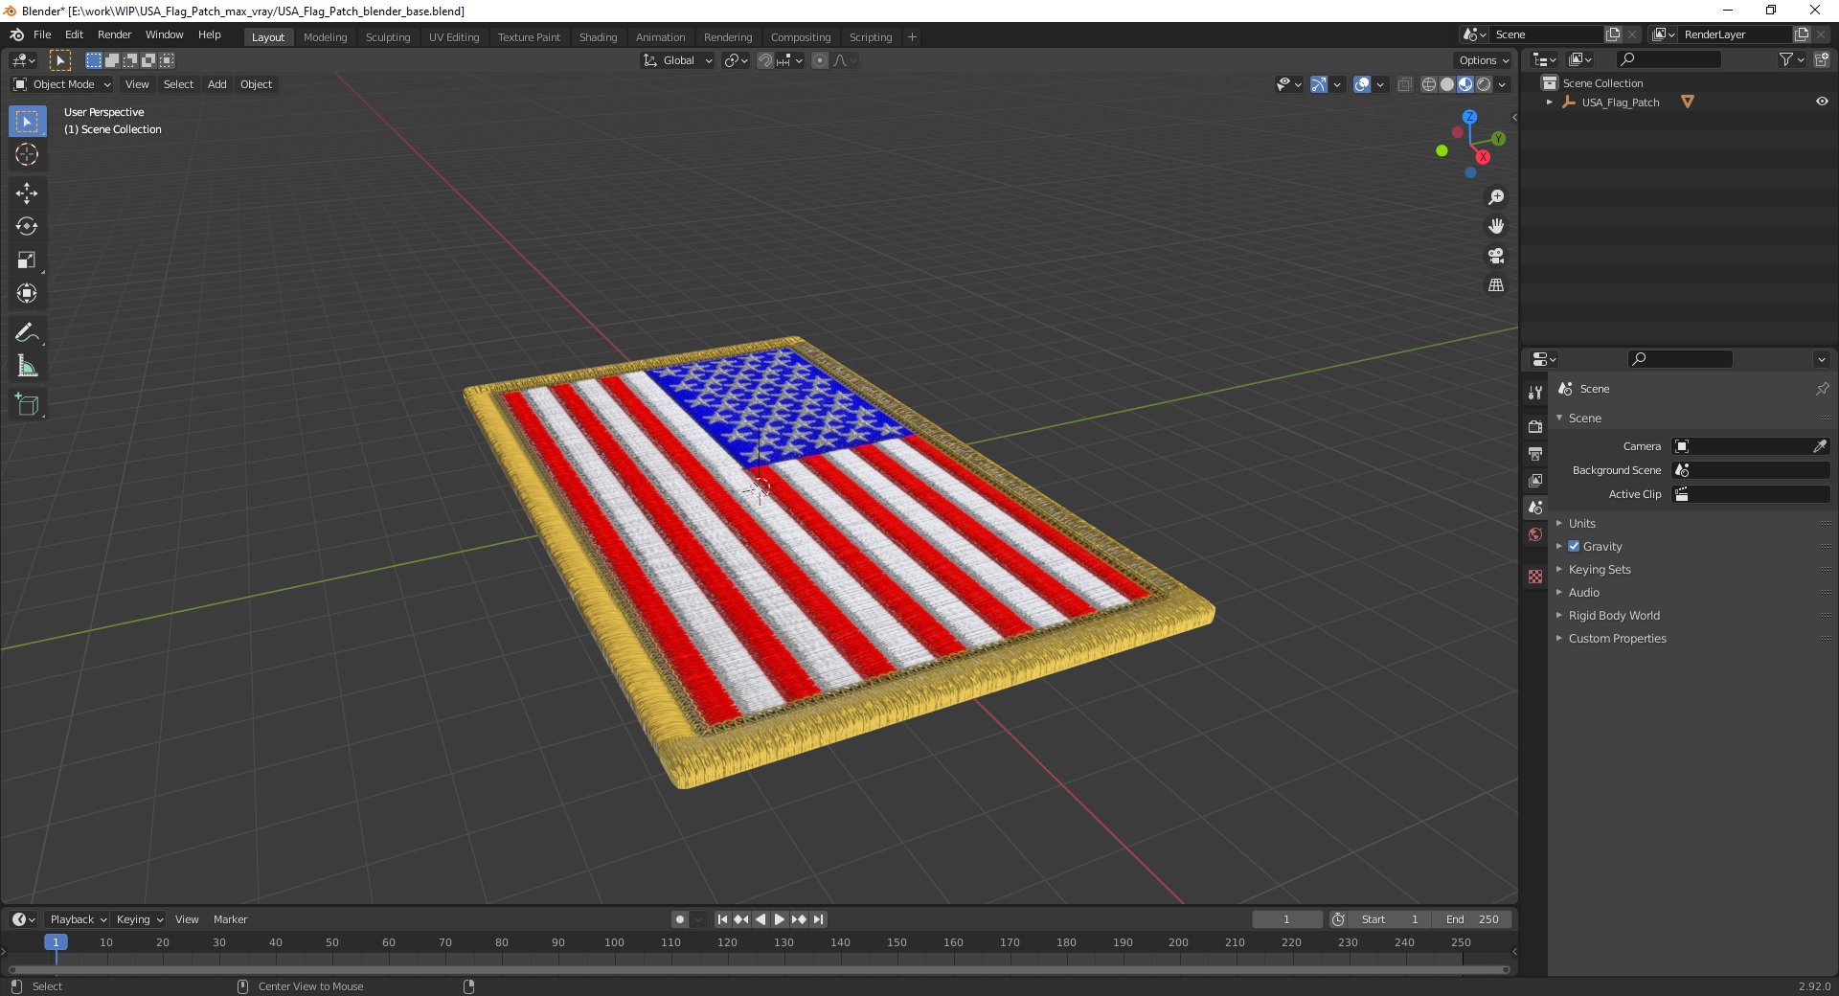Open the Options dropdown
The image size is (1839, 996).
(1484, 60)
